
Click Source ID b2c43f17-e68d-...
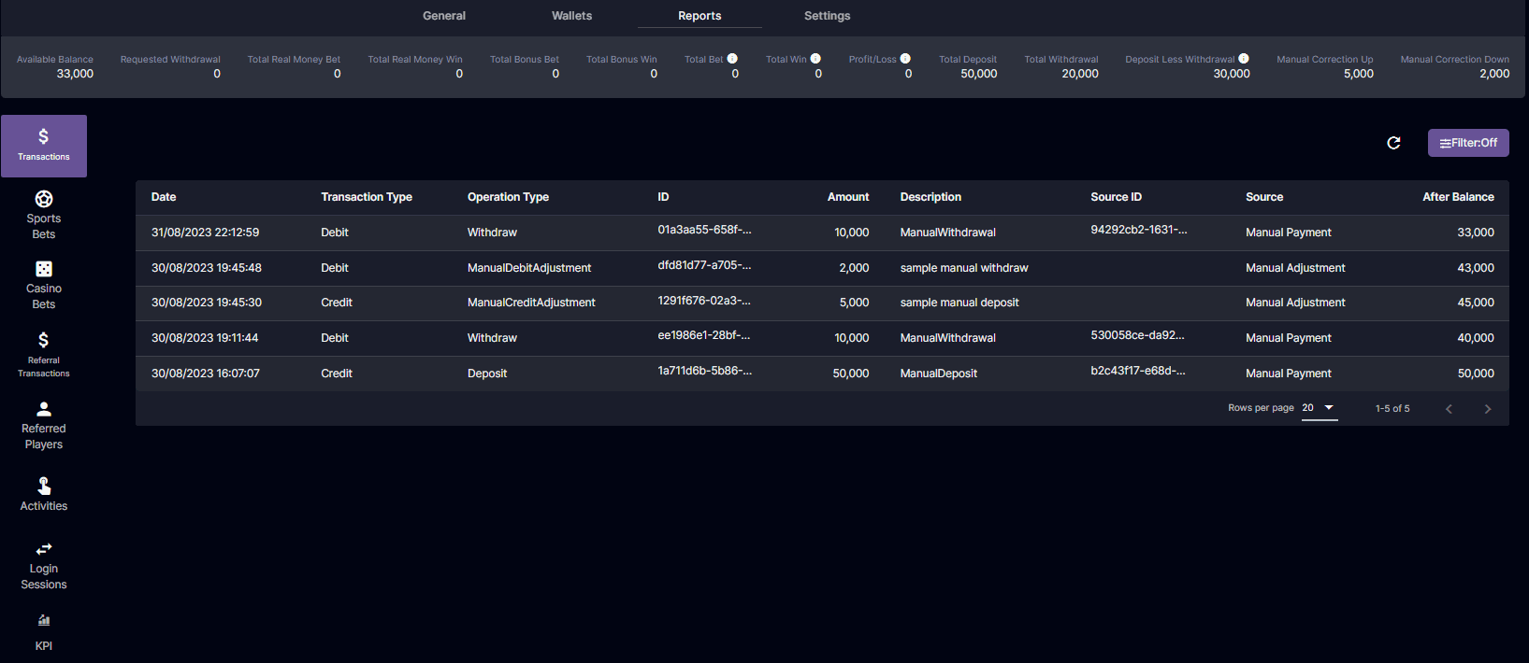[1138, 371]
